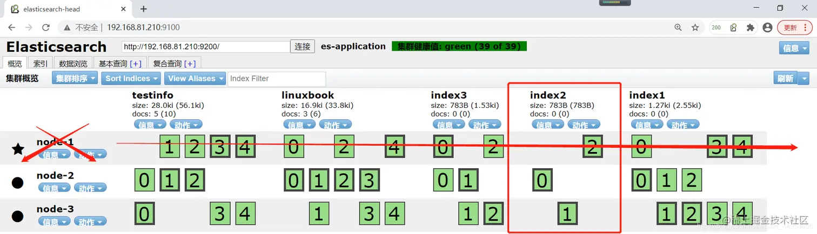The image size is (817, 234).
Task: Switch to the 索引 tab
Action: point(41,63)
